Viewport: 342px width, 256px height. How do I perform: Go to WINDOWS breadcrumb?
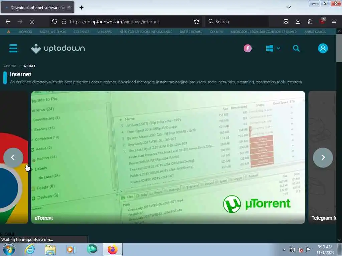10,66
